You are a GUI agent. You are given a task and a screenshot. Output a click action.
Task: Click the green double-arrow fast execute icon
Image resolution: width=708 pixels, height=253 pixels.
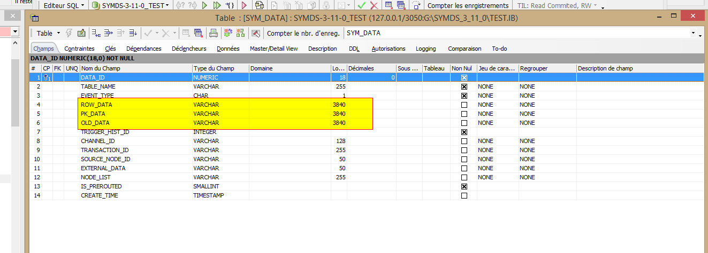click(x=217, y=5)
